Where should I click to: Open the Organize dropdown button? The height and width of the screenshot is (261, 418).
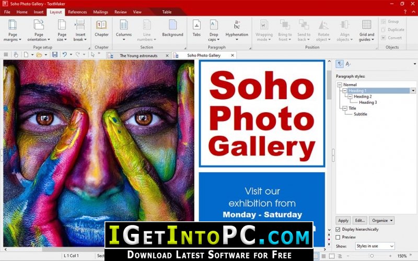pos(382,220)
